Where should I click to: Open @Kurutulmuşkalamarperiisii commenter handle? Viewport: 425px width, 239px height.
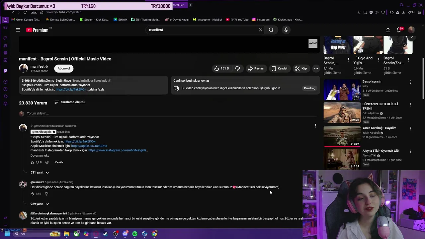coord(49,213)
